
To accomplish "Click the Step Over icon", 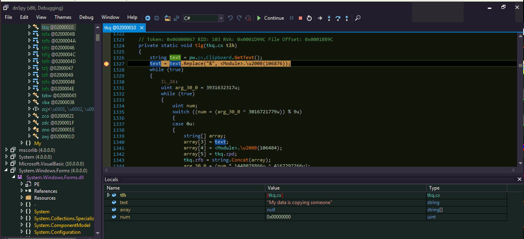I will (338, 18).
